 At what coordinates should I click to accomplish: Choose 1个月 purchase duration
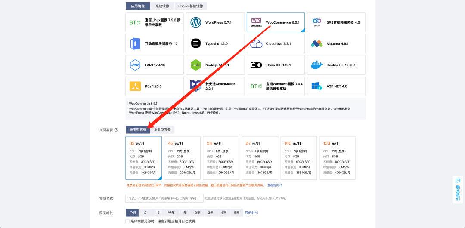(x=132, y=213)
